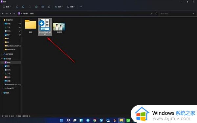Expand the Windows-SSD (C:) drive node
This screenshot has height=123, width=197.
point(3,85)
